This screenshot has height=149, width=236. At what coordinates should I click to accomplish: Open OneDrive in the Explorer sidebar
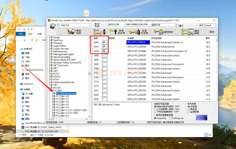point(28,84)
